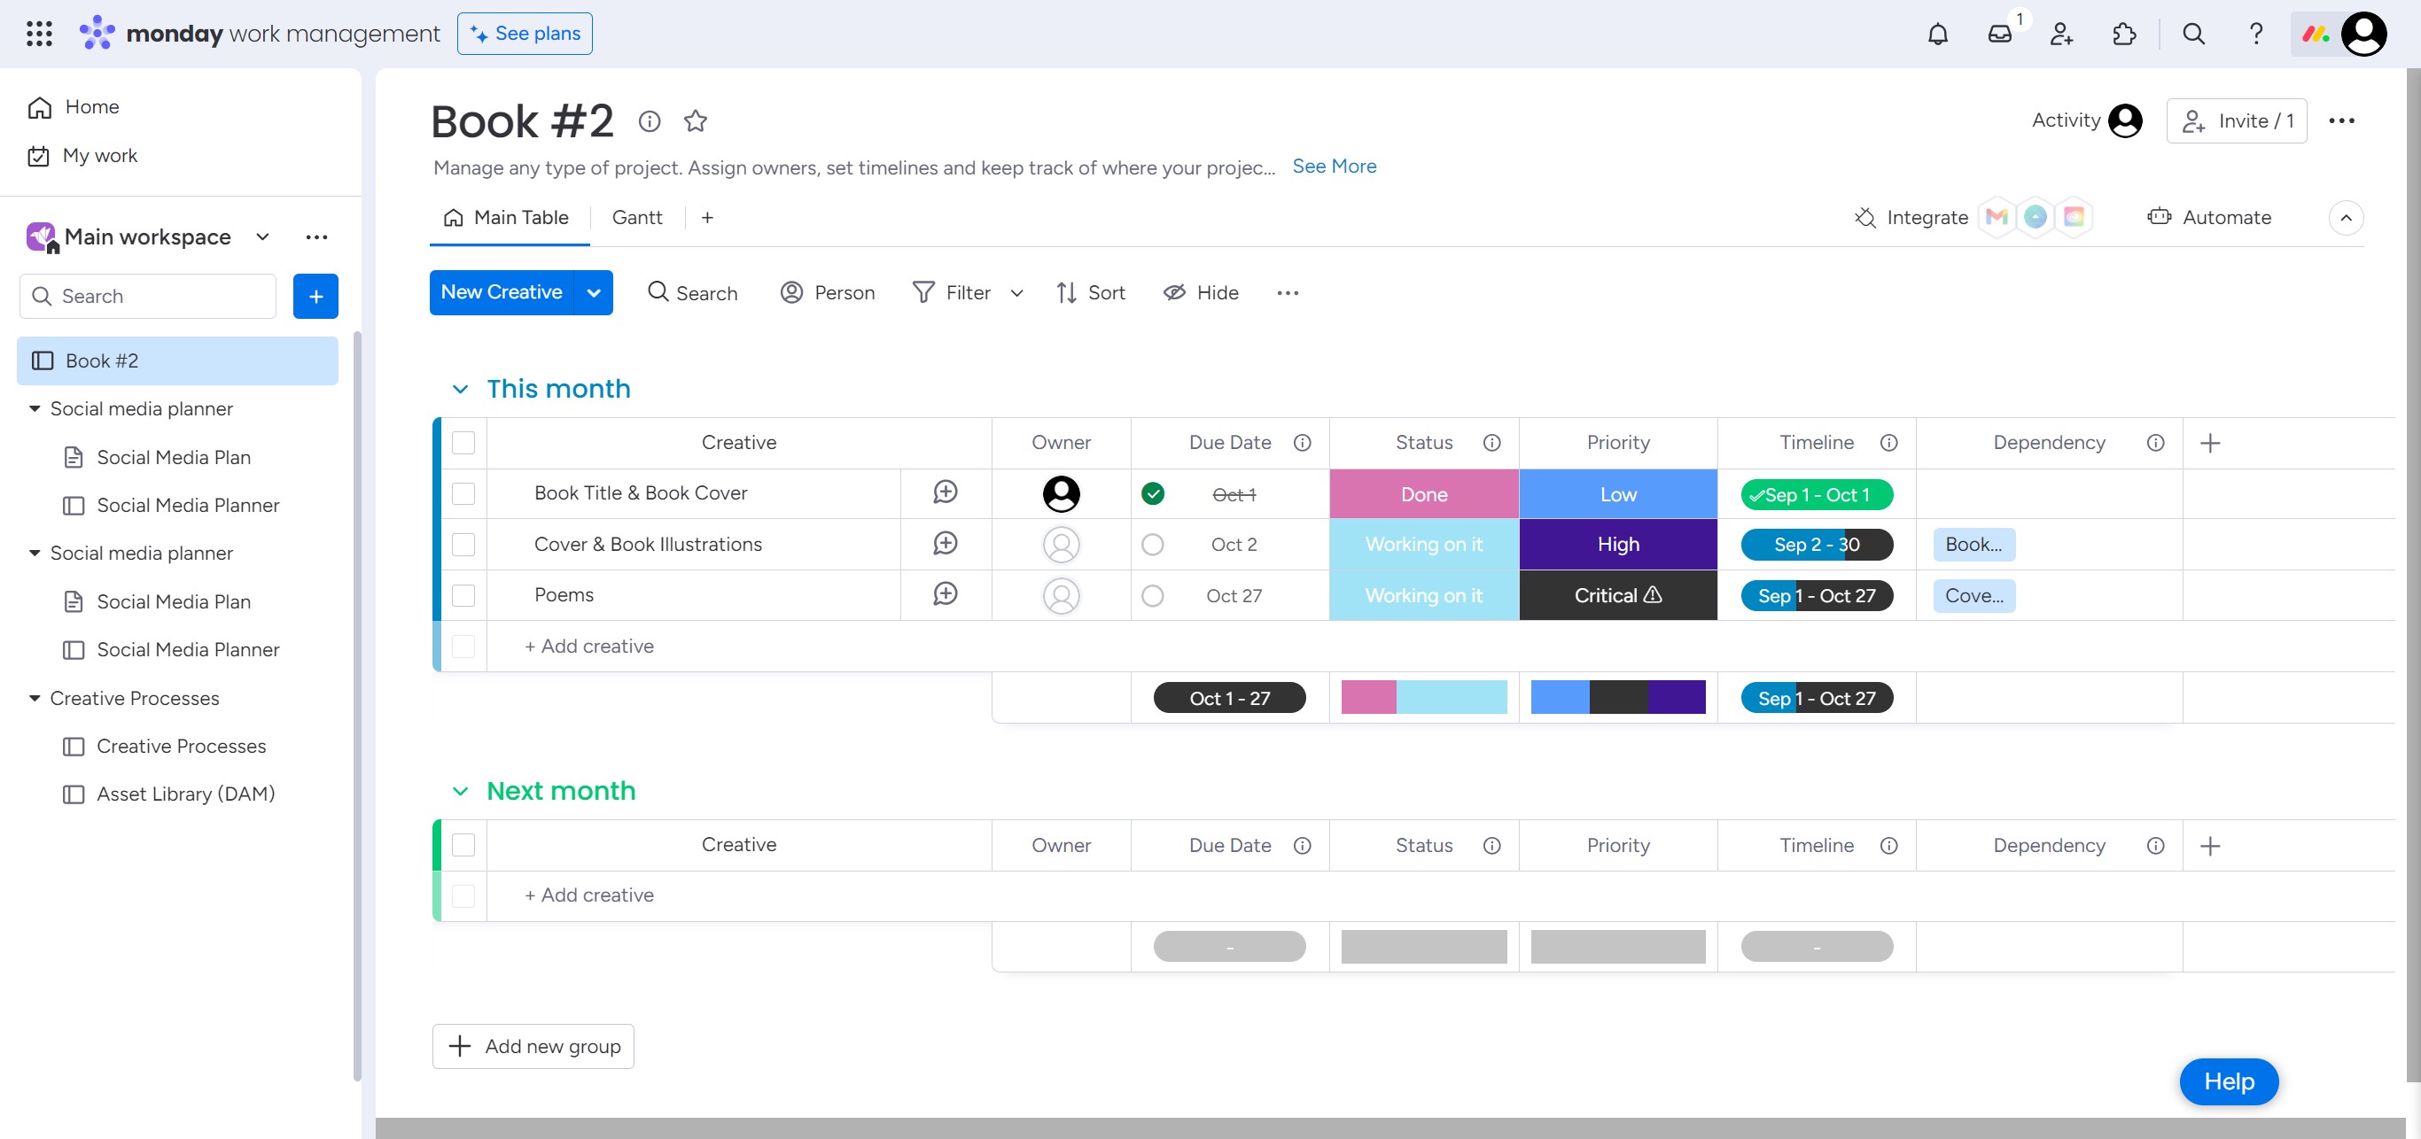Collapse the This month group

(x=460, y=389)
